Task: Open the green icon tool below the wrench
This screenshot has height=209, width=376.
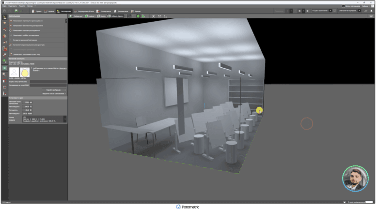Action: 4,61
